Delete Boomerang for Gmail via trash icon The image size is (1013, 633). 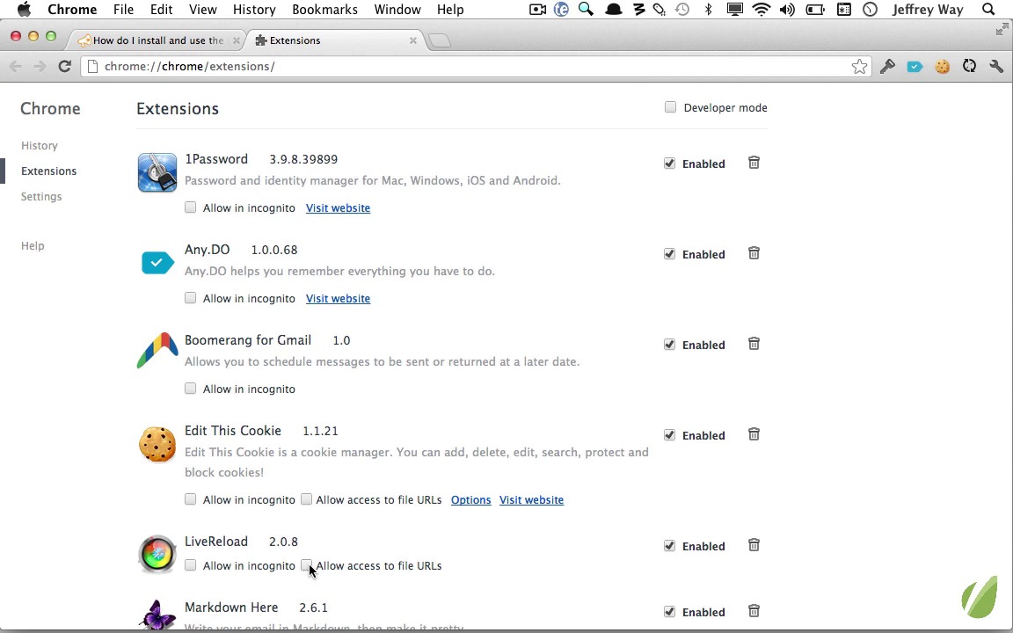pos(754,344)
